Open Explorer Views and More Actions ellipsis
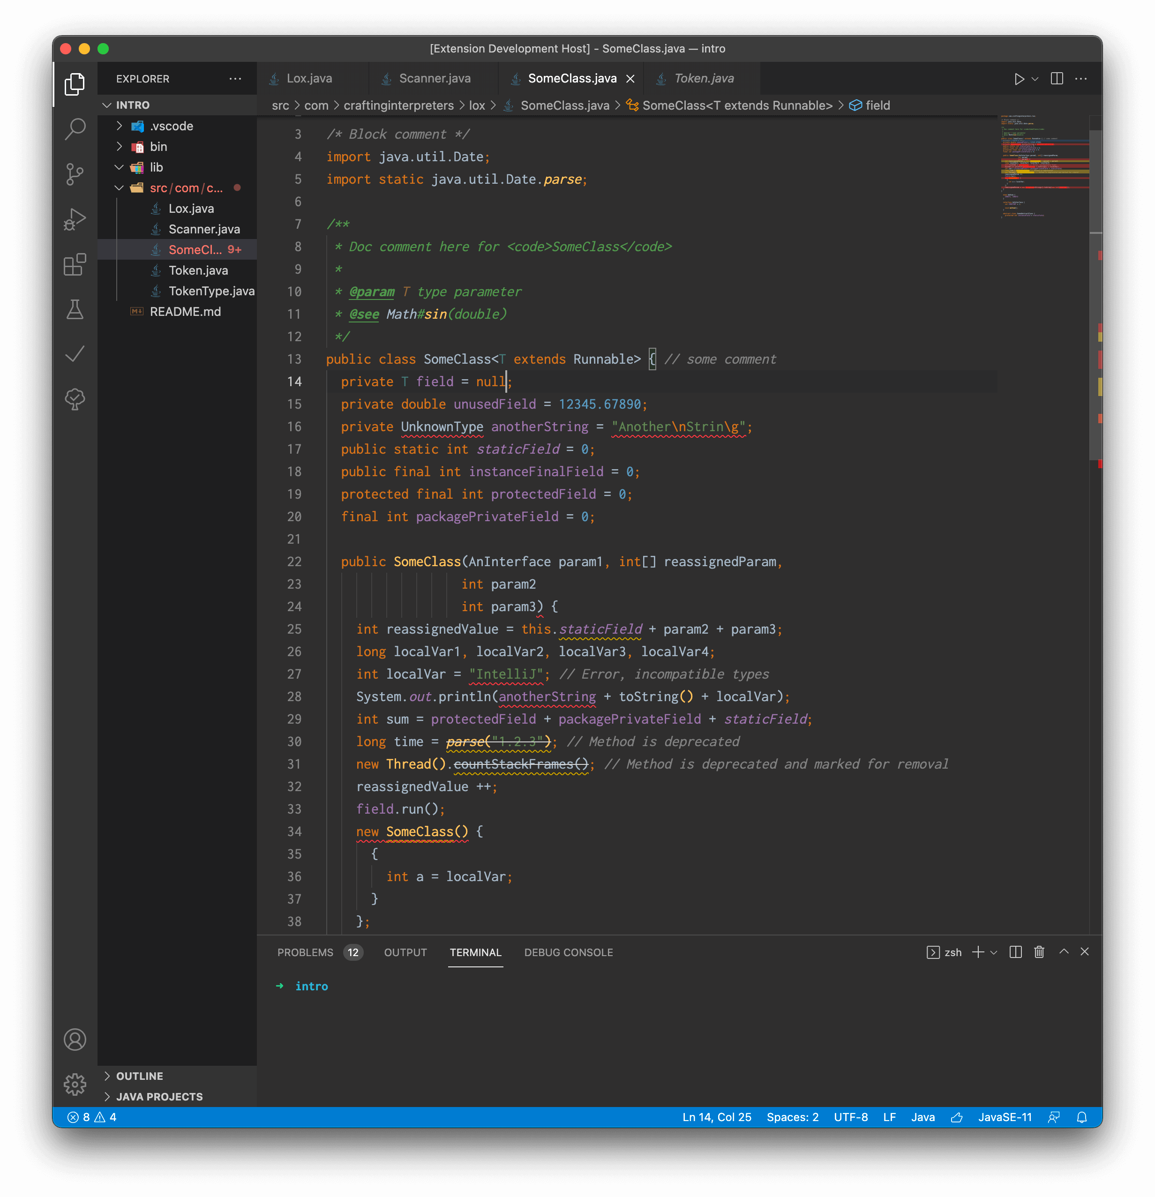The height and width of the screenshot is (1197, 1155). pyautogui.click(x=234, y=79)
